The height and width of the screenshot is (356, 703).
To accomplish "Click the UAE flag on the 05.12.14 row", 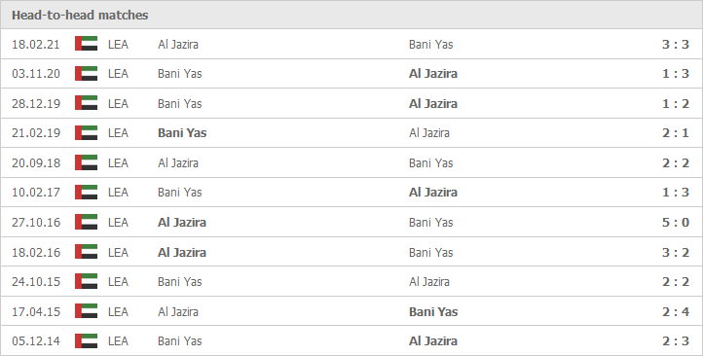I will click(x=86, y=340).
